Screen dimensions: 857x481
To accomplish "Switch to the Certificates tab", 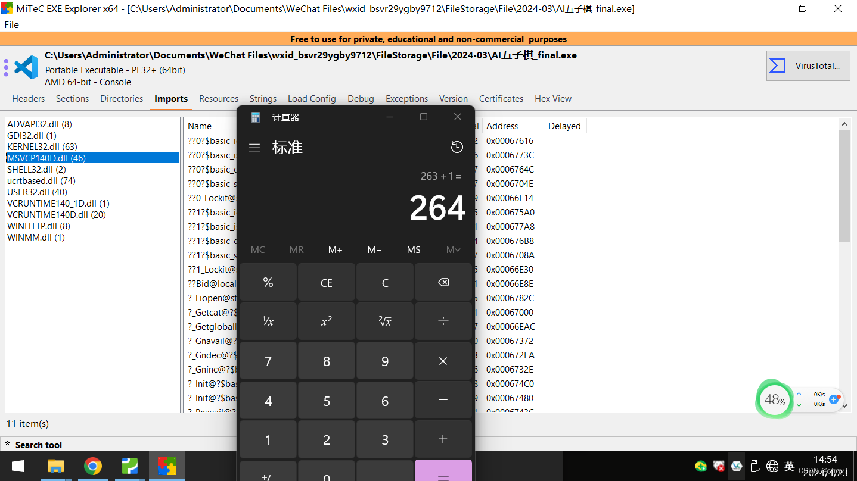I will (501, 99).
